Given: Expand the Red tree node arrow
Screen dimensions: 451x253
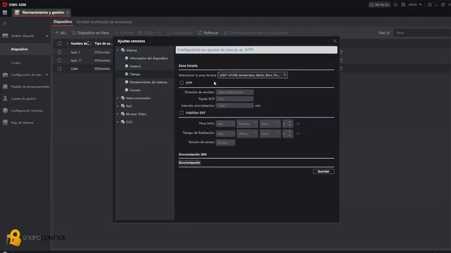Looking at the screenshot, I should (118, 106).
